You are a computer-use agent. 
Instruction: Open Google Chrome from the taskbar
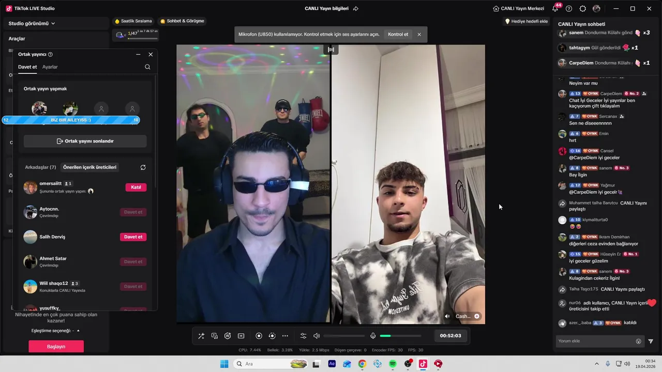pyautogui.click(x=362, y=364)
